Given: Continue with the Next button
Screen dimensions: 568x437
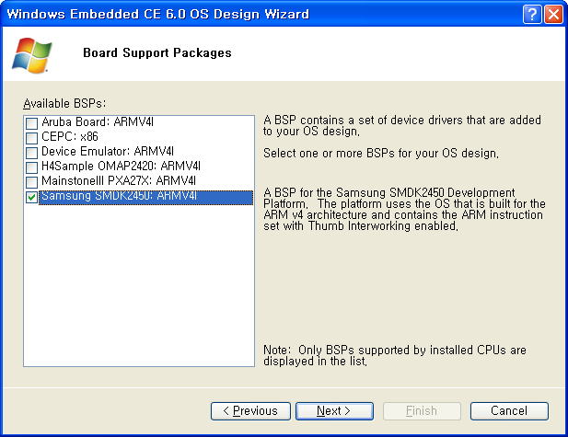Looking at the screenshot, I should [334, 411].
